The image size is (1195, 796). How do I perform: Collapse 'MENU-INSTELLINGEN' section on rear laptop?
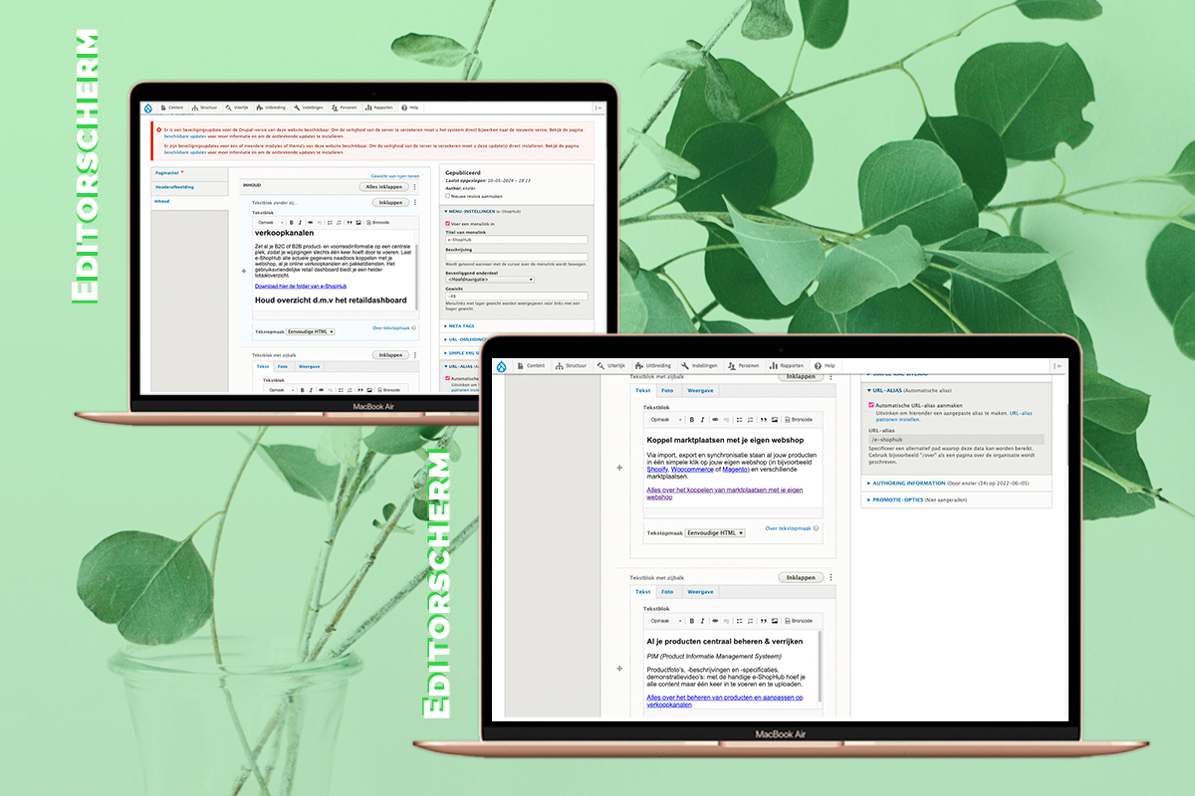(476, 212)
